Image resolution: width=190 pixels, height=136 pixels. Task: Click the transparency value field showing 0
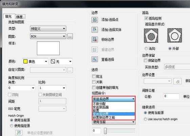(96, 131)
